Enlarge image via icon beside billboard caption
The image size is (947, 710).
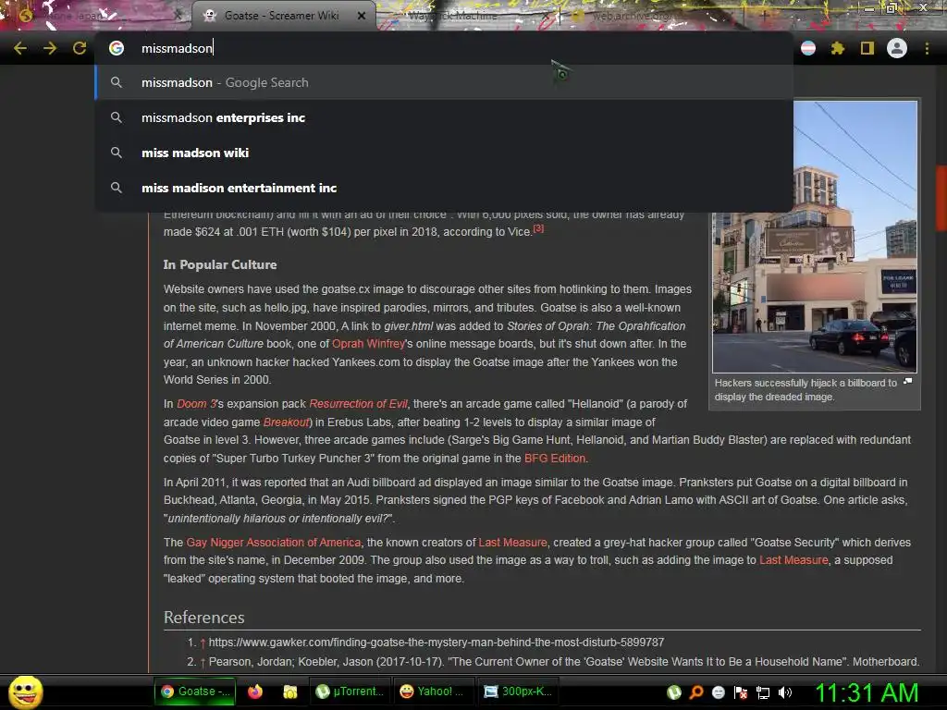[908, 382]
